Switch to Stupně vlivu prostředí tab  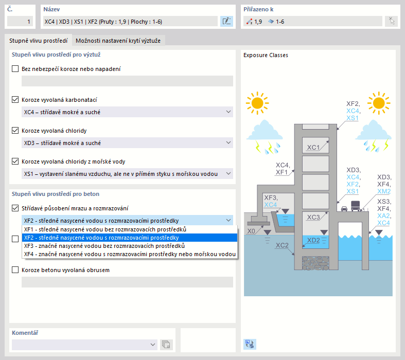(38, 41)
